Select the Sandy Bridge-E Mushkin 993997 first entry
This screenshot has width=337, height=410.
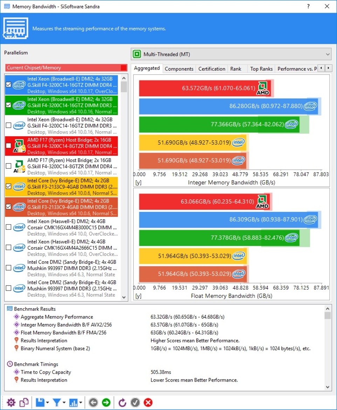tap(61, 268)
